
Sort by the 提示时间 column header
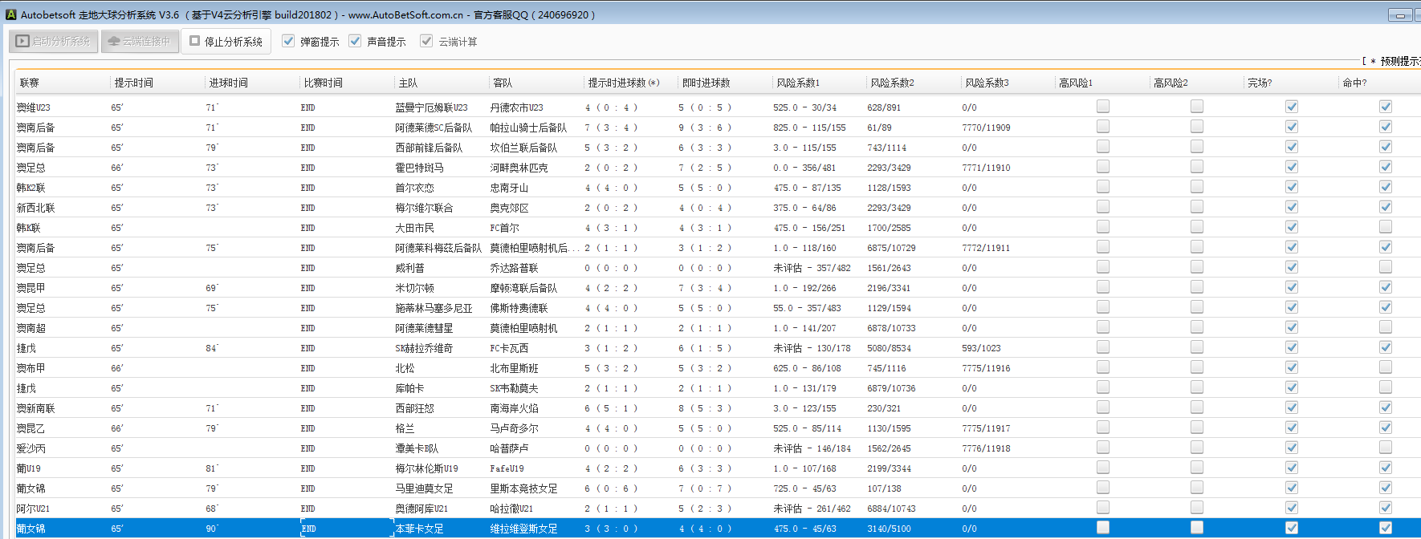point(133,83)
